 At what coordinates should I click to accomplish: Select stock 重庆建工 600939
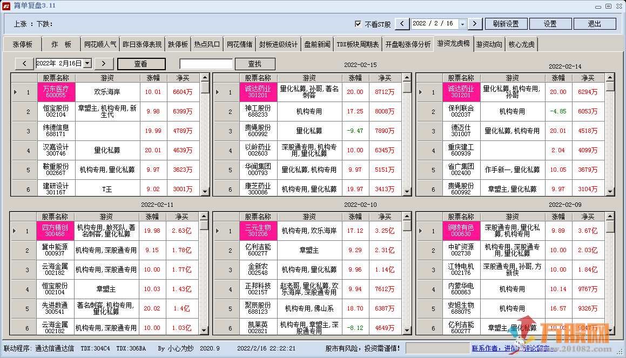pos(461,150)
